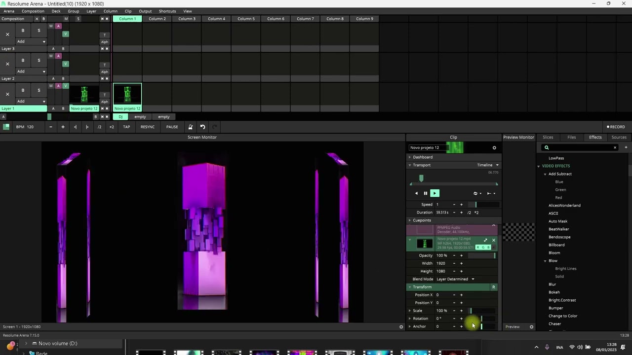This screenshot has width=632, height=355.
Task: Select the DJ deck tab
Action: [x=120, y=117]
